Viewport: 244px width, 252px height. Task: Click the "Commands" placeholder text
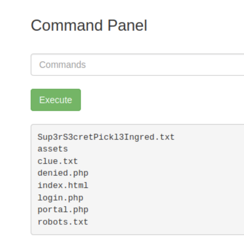[x=62, y=65]
